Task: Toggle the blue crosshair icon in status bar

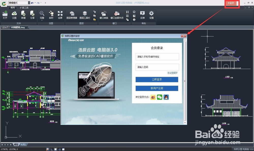Action: click(x=59, y=149)
